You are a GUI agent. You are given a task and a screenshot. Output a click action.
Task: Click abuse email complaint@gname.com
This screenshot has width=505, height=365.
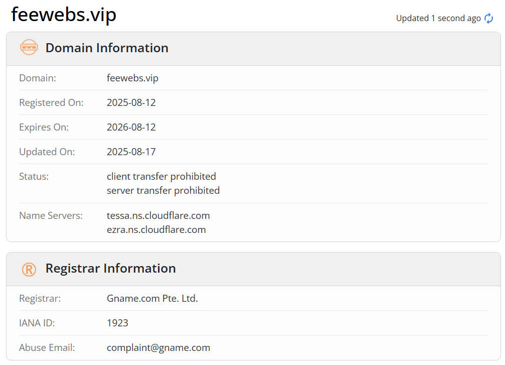(x=158, y=347)
